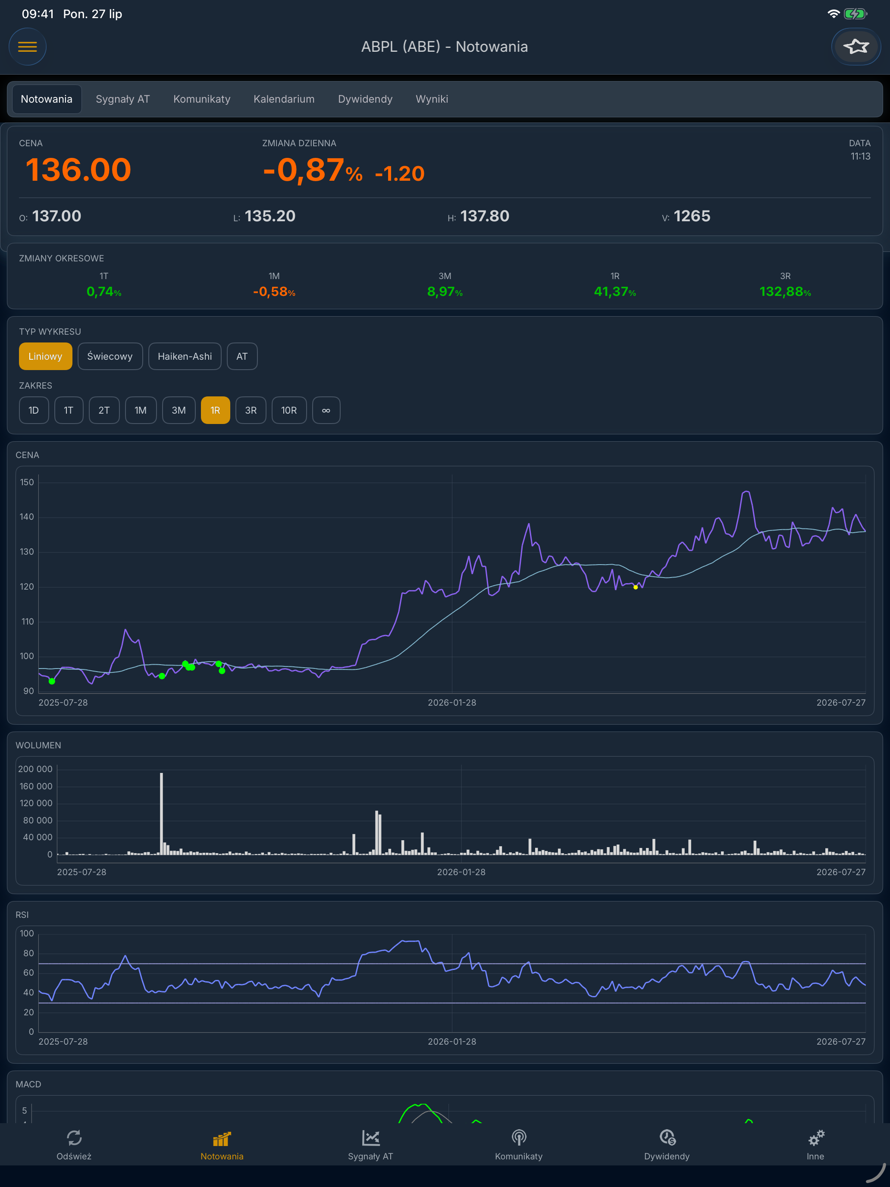Open the hamburger menu
This screenshot has width=890, height=1187.
point(27,47)
